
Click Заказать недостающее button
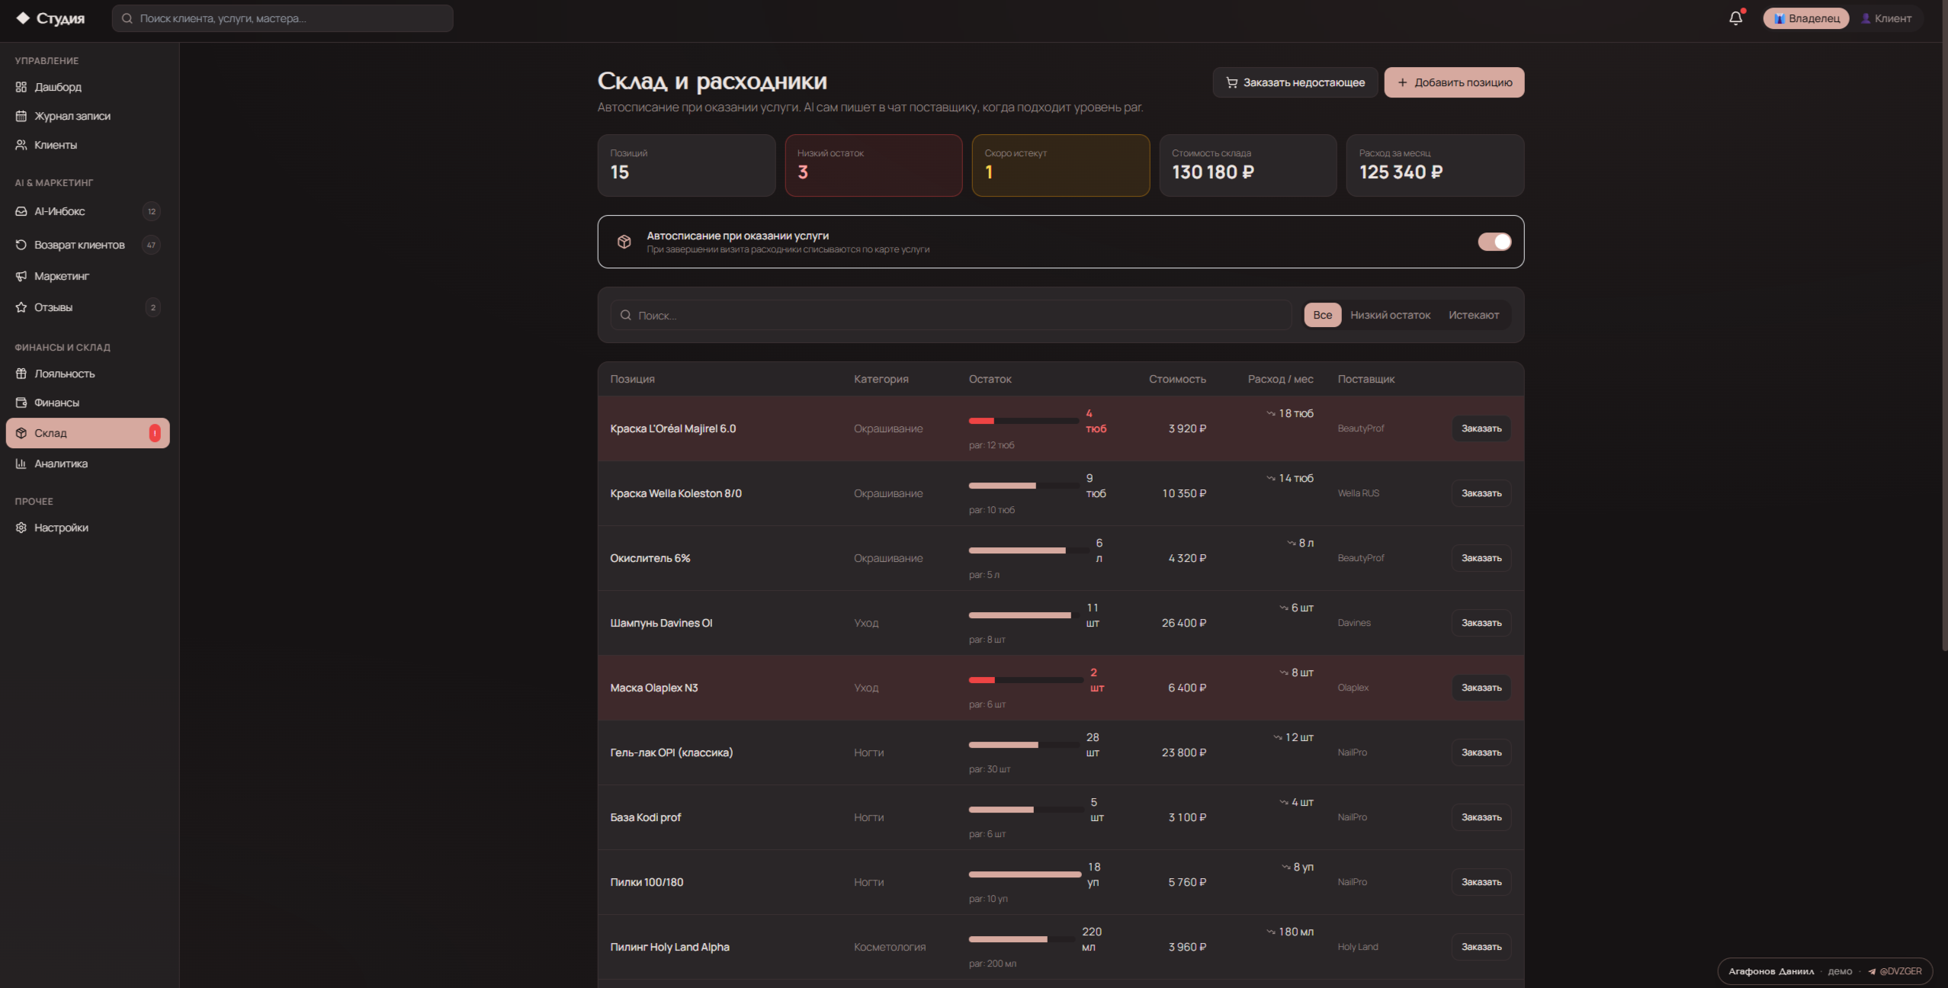pos(1295,82)
